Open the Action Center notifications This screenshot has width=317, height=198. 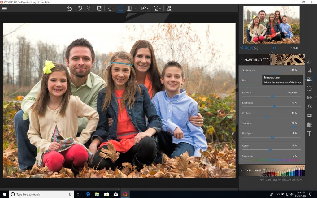tap(311, 194)
